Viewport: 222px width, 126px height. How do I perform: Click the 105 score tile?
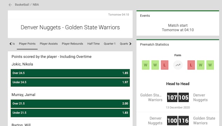(x=183, y=97)
